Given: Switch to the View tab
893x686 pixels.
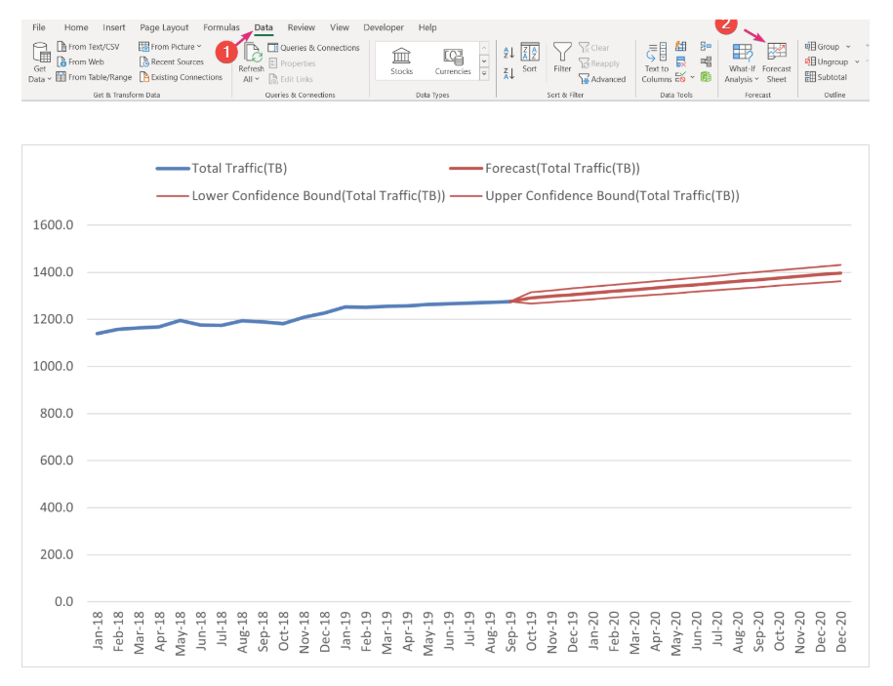Looking at the screenshot, I should [x=340, y=27].
